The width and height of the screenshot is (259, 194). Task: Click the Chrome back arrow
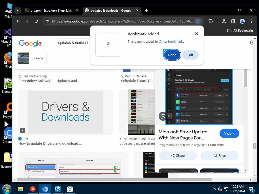click(18, 21)
